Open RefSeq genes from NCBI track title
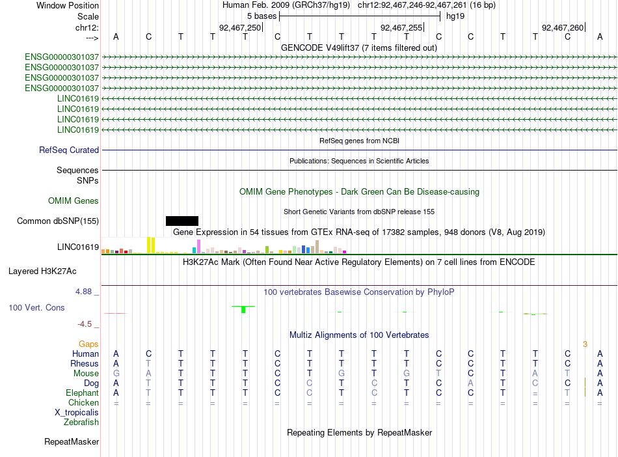 pos(359,141)
